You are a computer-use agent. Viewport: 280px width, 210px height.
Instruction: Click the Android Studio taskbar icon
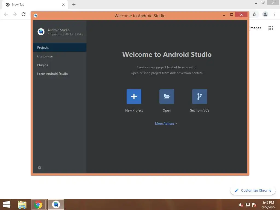pos(56,205)
